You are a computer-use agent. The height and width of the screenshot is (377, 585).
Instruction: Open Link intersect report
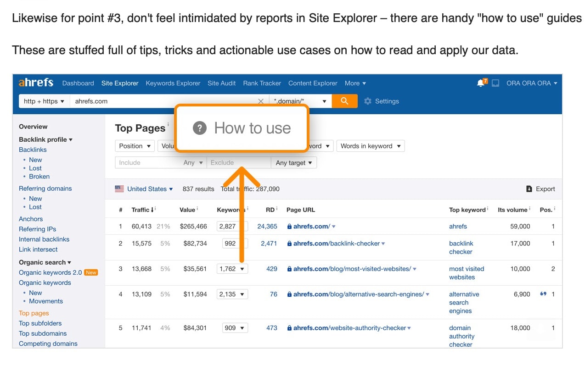point(38,249)
